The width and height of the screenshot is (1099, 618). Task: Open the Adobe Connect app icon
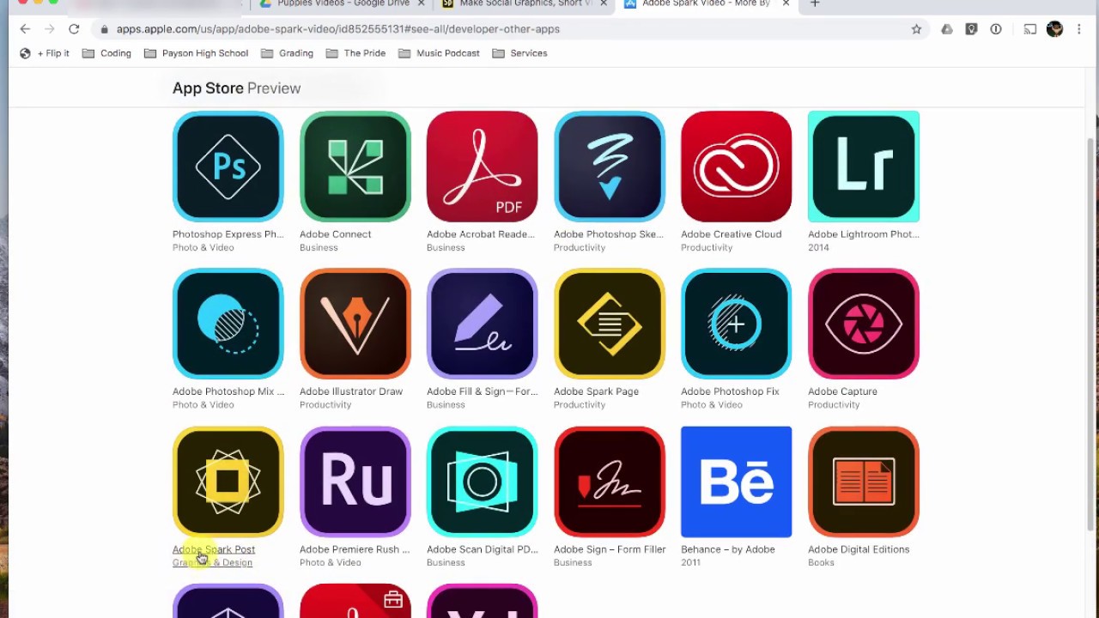coord(355,167)
